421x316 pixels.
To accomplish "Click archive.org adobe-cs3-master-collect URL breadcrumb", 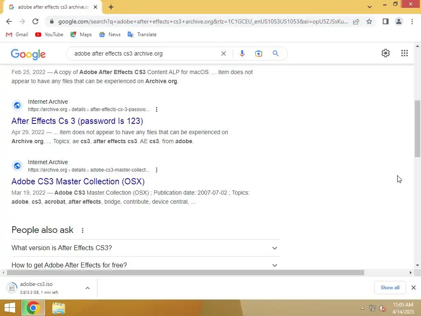I will (x=89, y=170).
